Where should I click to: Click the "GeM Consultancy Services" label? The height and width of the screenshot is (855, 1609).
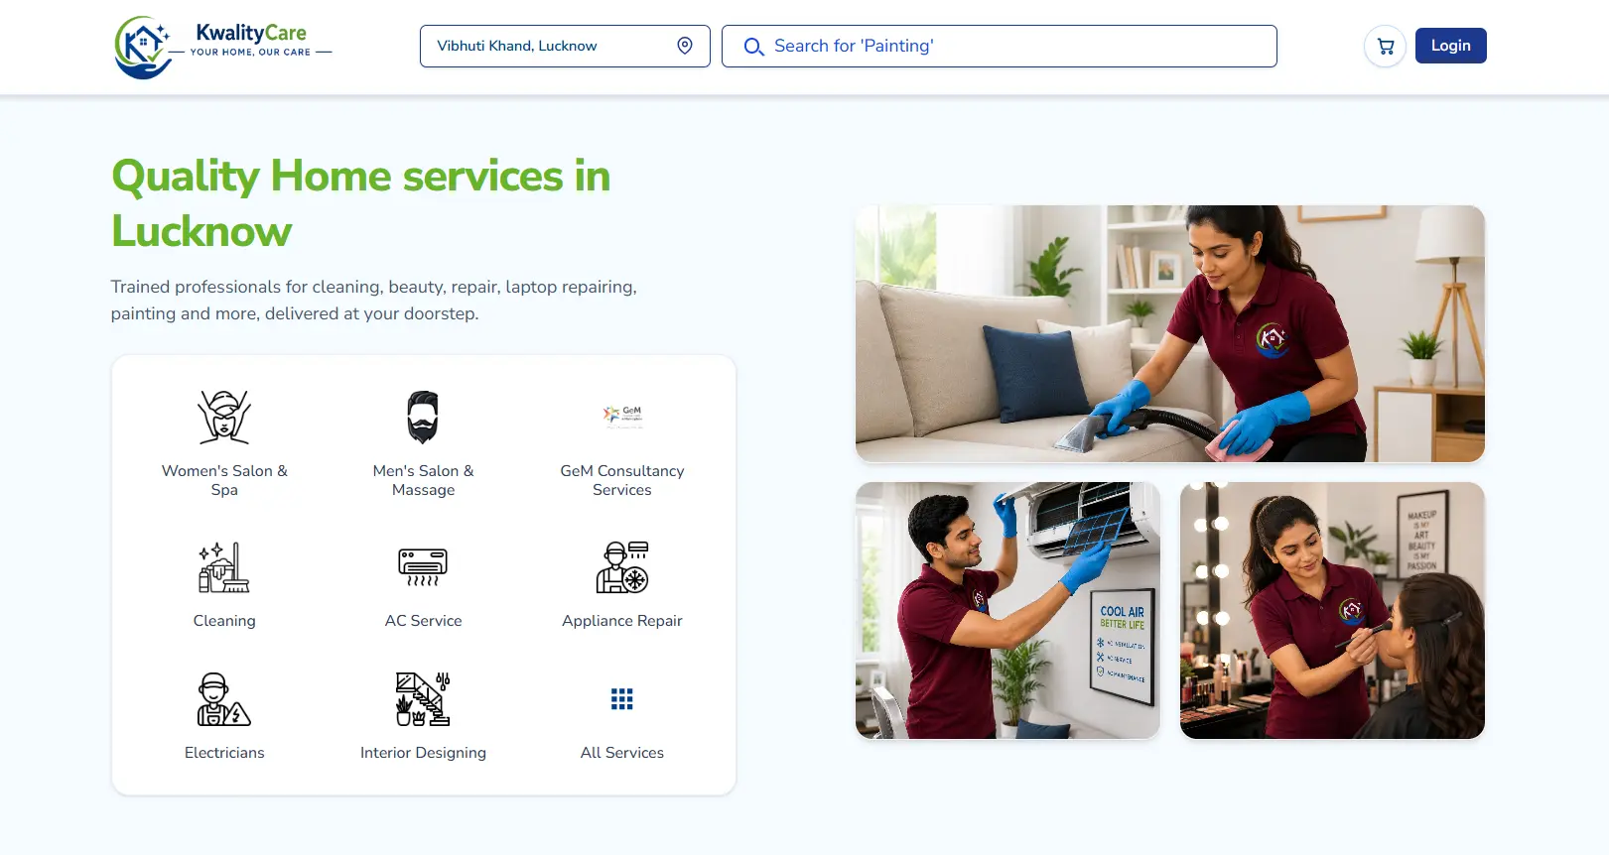point(622,480)
